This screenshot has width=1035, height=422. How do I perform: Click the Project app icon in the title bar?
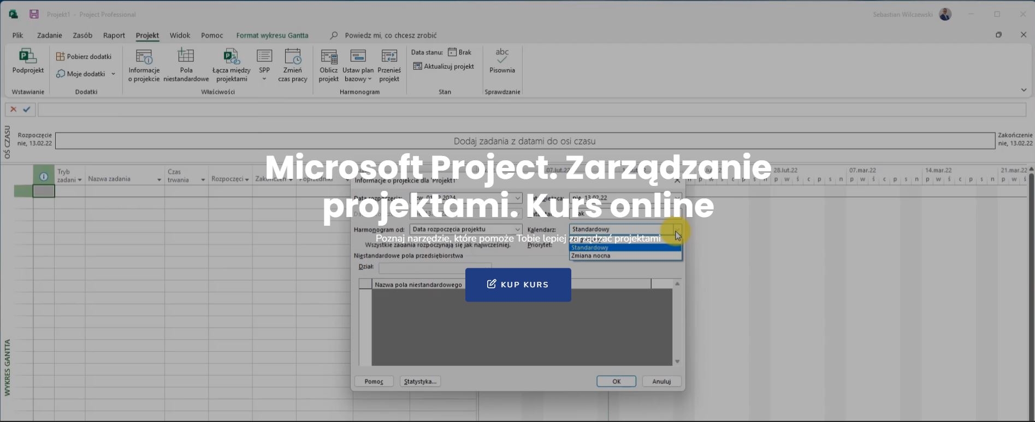click(x=13, y=14)
